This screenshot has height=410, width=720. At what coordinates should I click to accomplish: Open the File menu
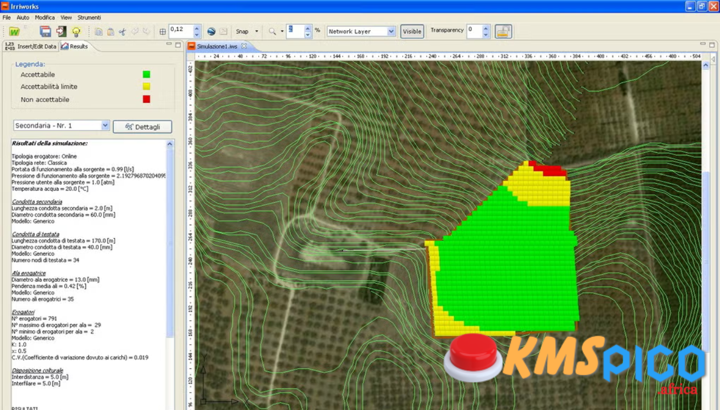[7, 17]
